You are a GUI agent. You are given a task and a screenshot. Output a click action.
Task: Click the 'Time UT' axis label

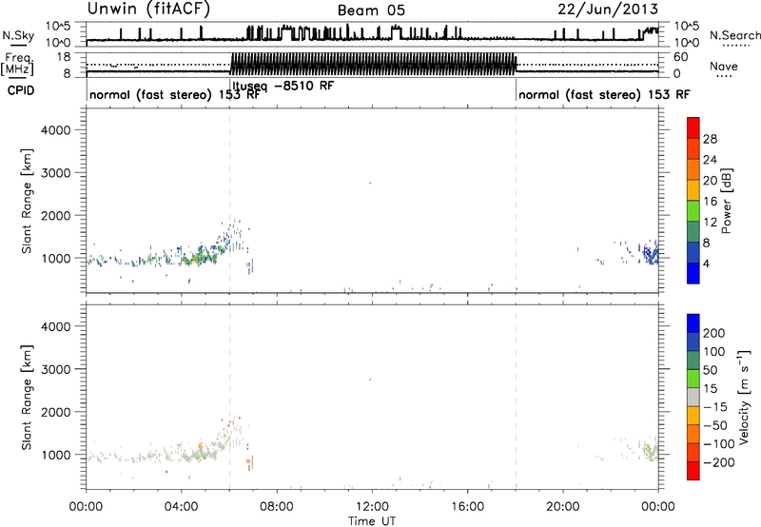point(372,521)
